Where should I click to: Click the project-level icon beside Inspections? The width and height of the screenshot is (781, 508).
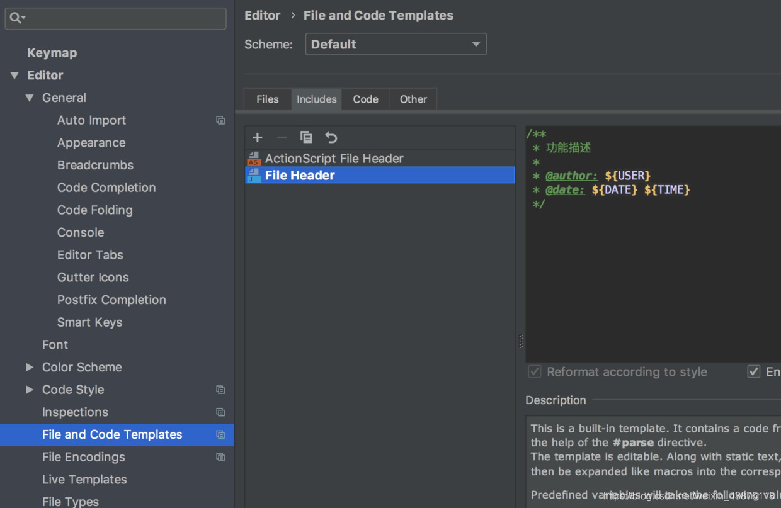220,412
